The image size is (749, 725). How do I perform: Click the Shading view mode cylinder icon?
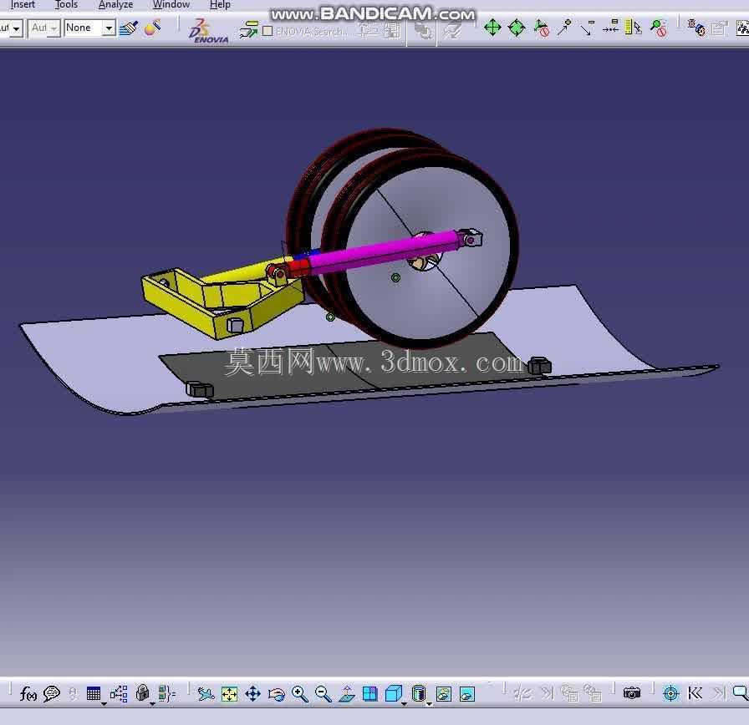click(x=419, y=693)
